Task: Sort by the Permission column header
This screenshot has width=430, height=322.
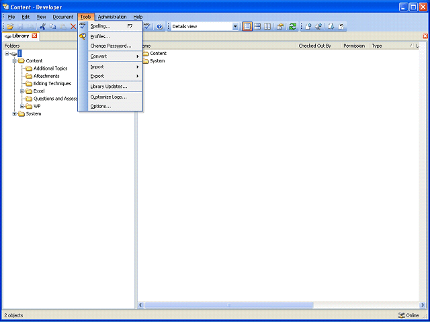Action: point(355,46)
